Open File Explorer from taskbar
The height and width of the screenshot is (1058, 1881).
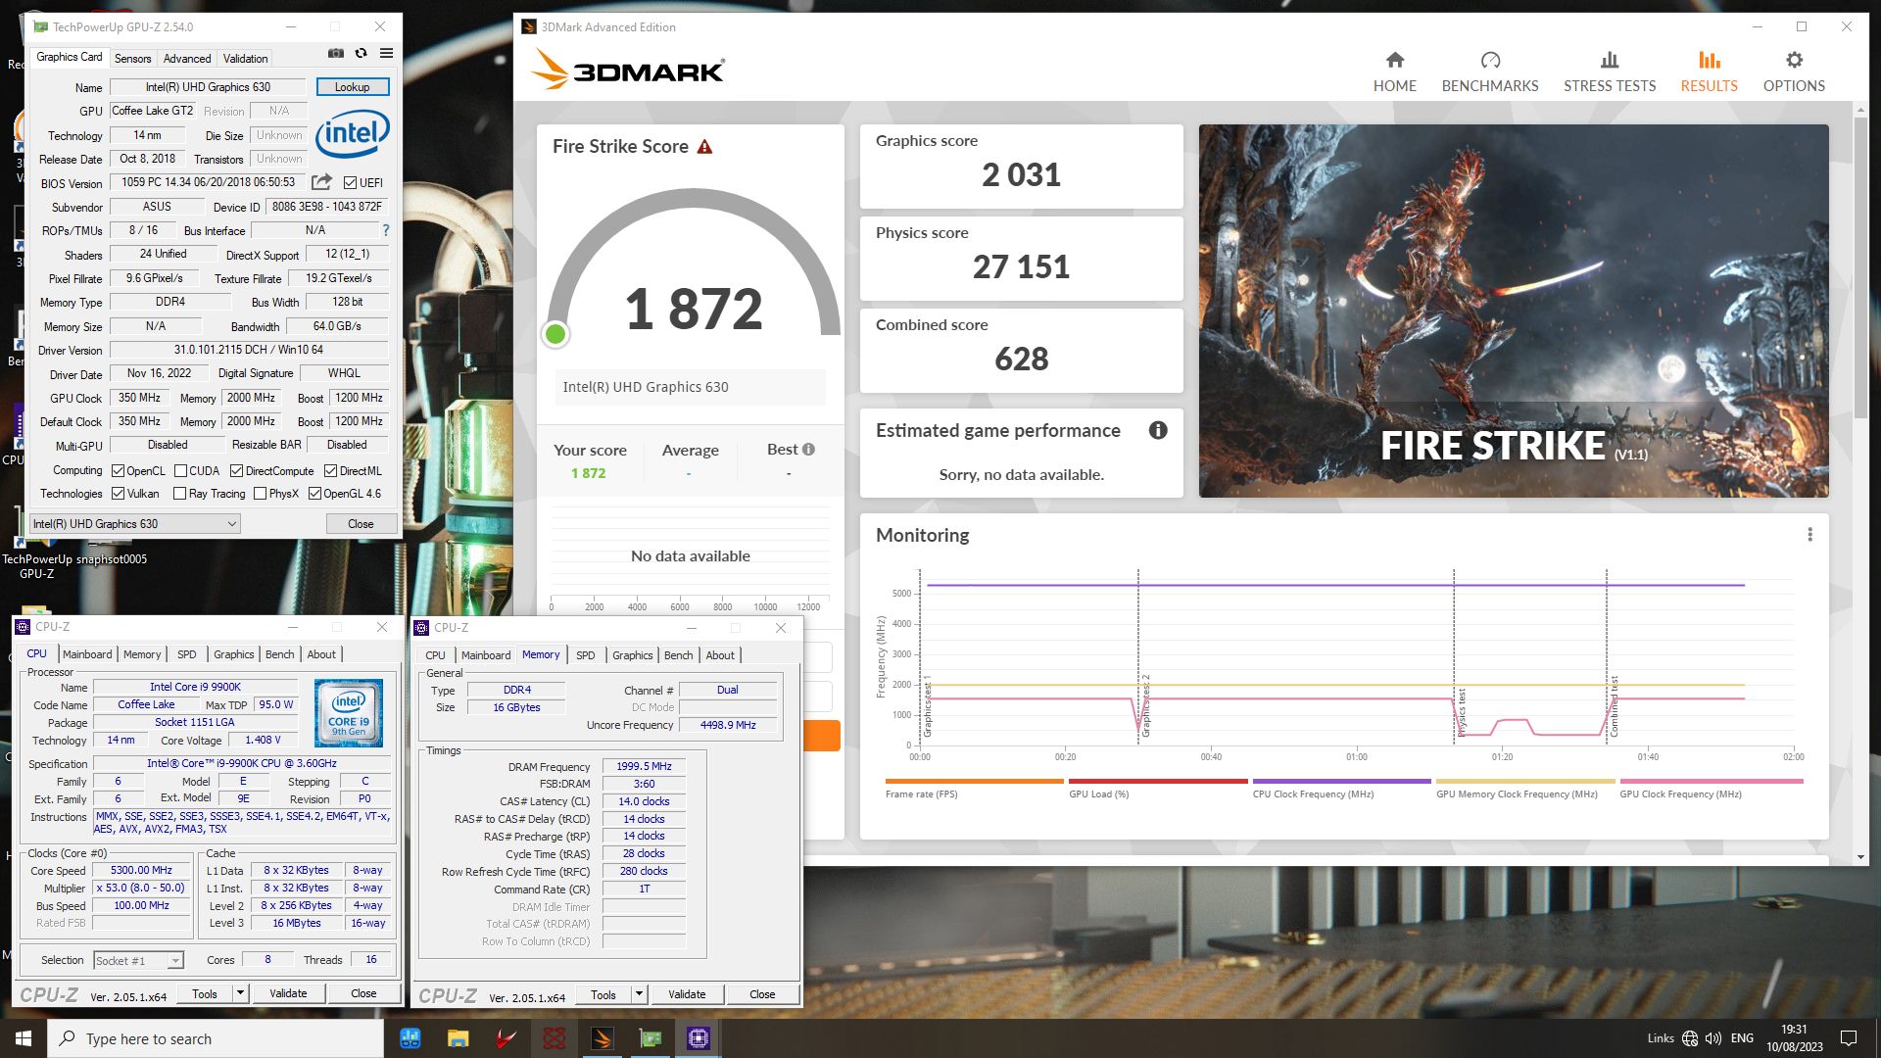click(458, 1038)
